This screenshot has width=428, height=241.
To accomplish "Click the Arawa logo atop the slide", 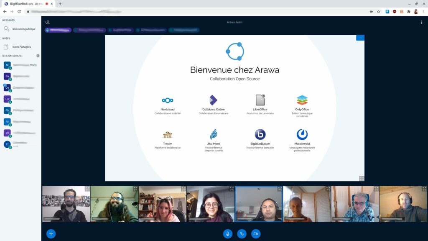I will tap(235, 51).
